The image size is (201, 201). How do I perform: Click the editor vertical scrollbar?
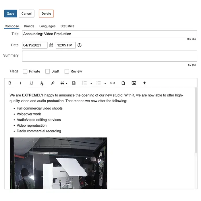[x=196, y=120]
